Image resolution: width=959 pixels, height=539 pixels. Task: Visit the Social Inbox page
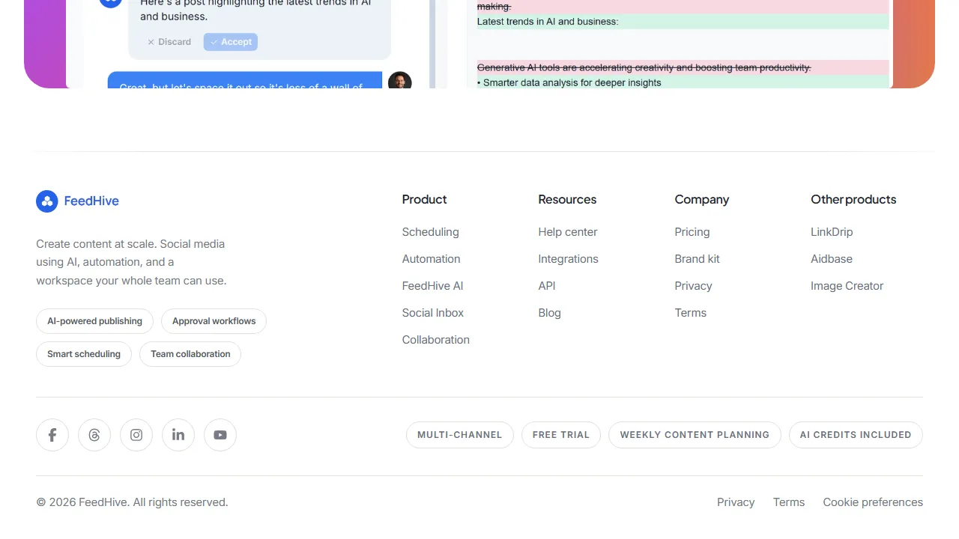(x=433, y=313)
